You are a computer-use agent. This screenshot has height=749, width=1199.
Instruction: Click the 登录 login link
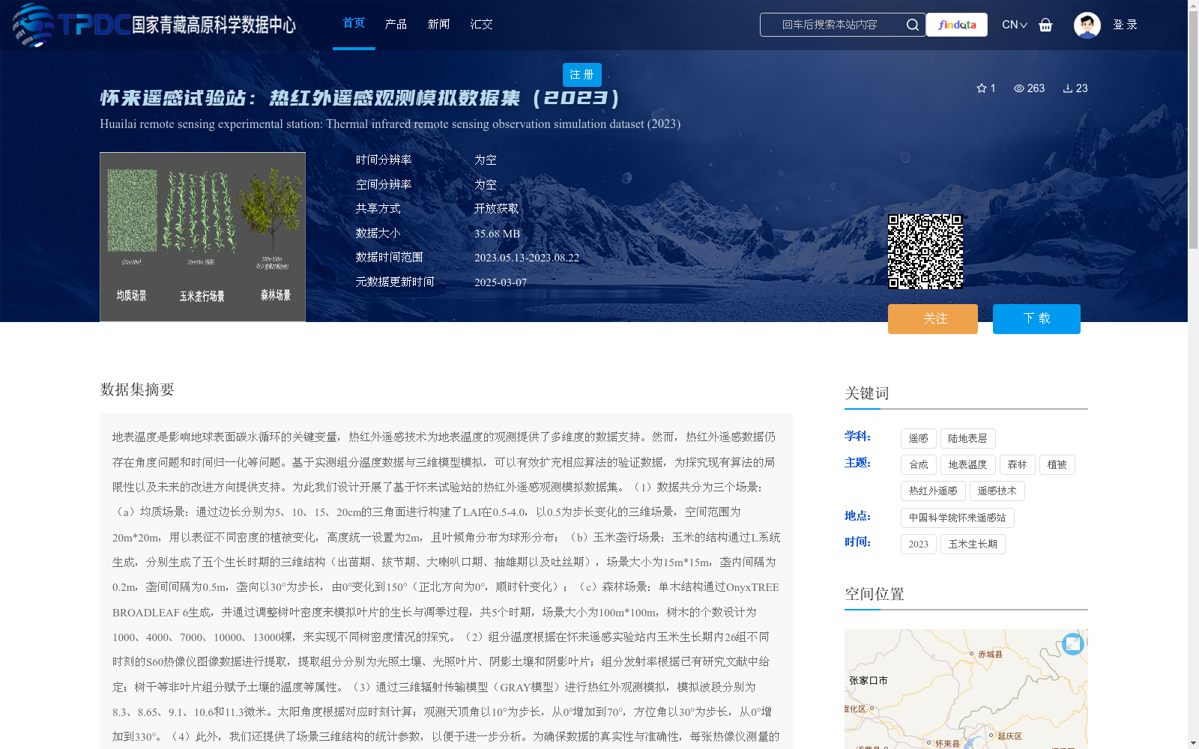coord(1125,25)
